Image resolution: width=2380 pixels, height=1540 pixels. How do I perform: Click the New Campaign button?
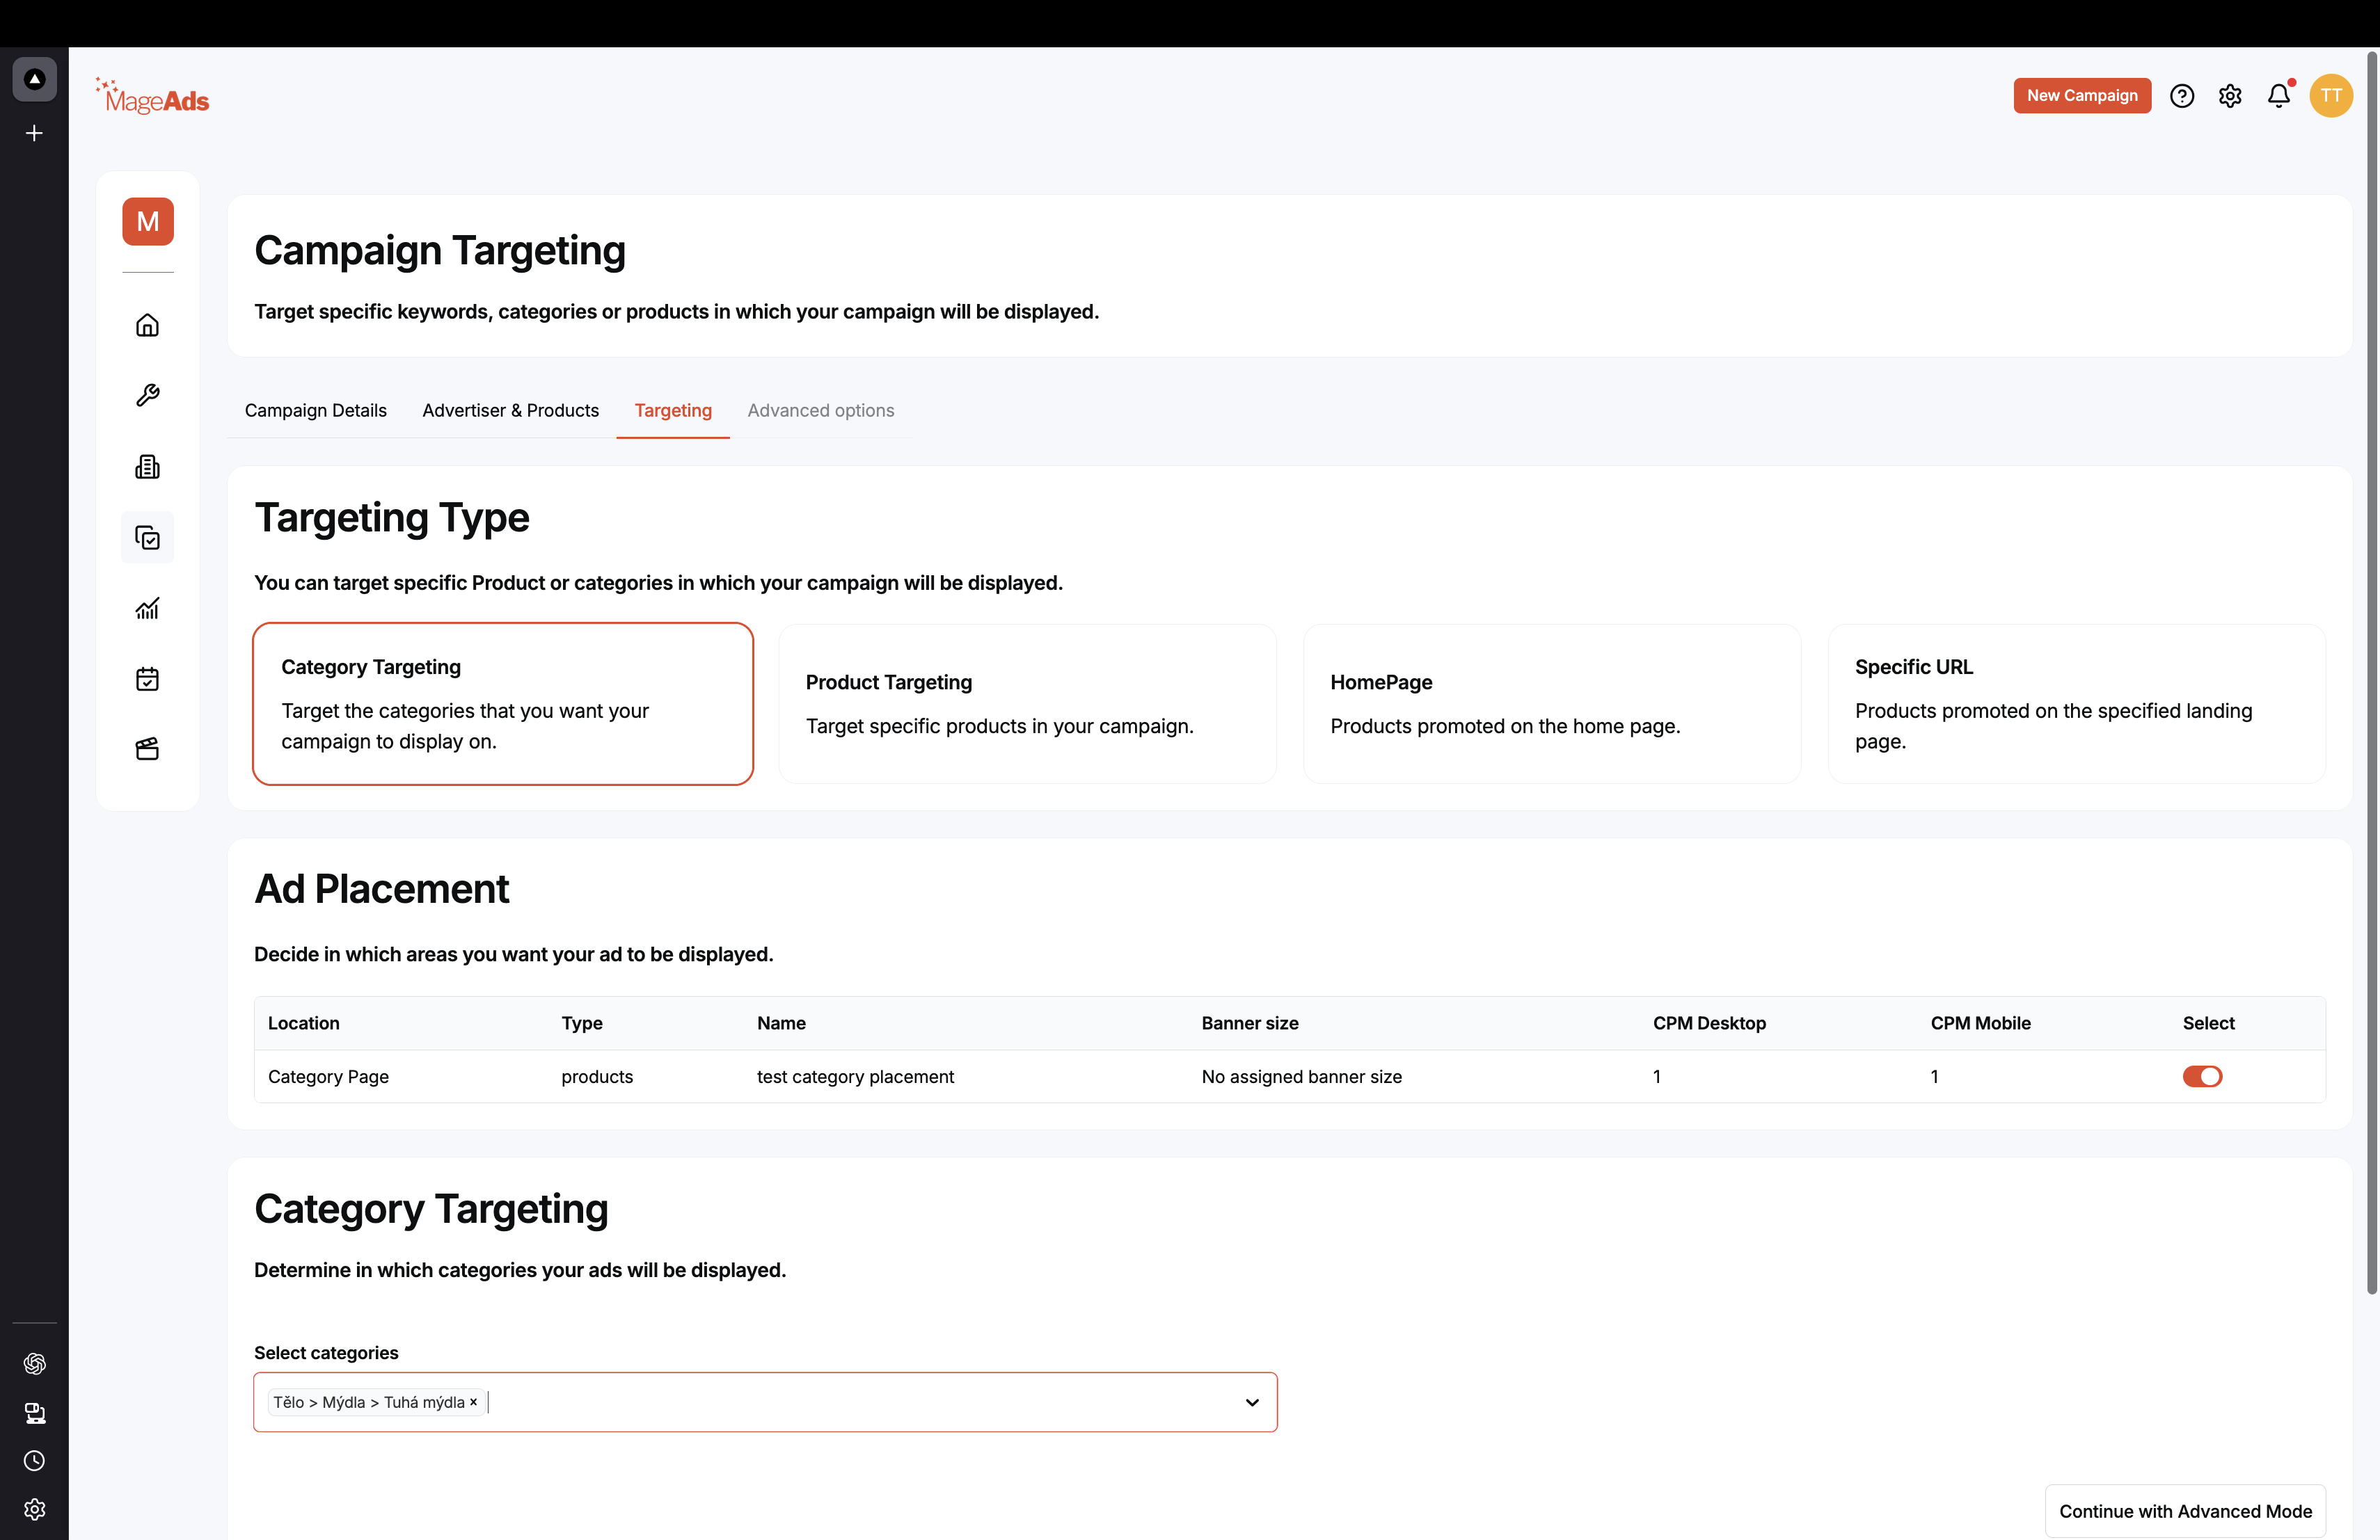2082,96
